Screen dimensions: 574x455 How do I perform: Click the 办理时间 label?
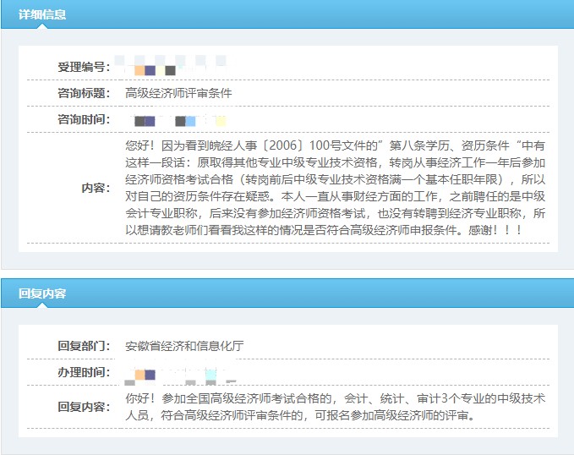point(83,372)
